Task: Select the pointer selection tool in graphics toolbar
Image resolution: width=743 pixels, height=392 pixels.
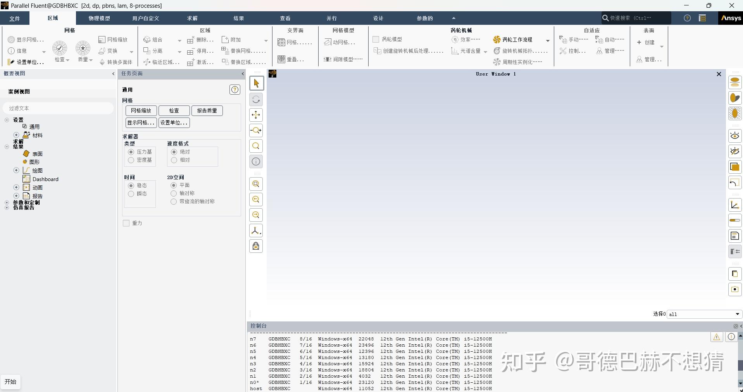Action: click(x=256, y=83)
